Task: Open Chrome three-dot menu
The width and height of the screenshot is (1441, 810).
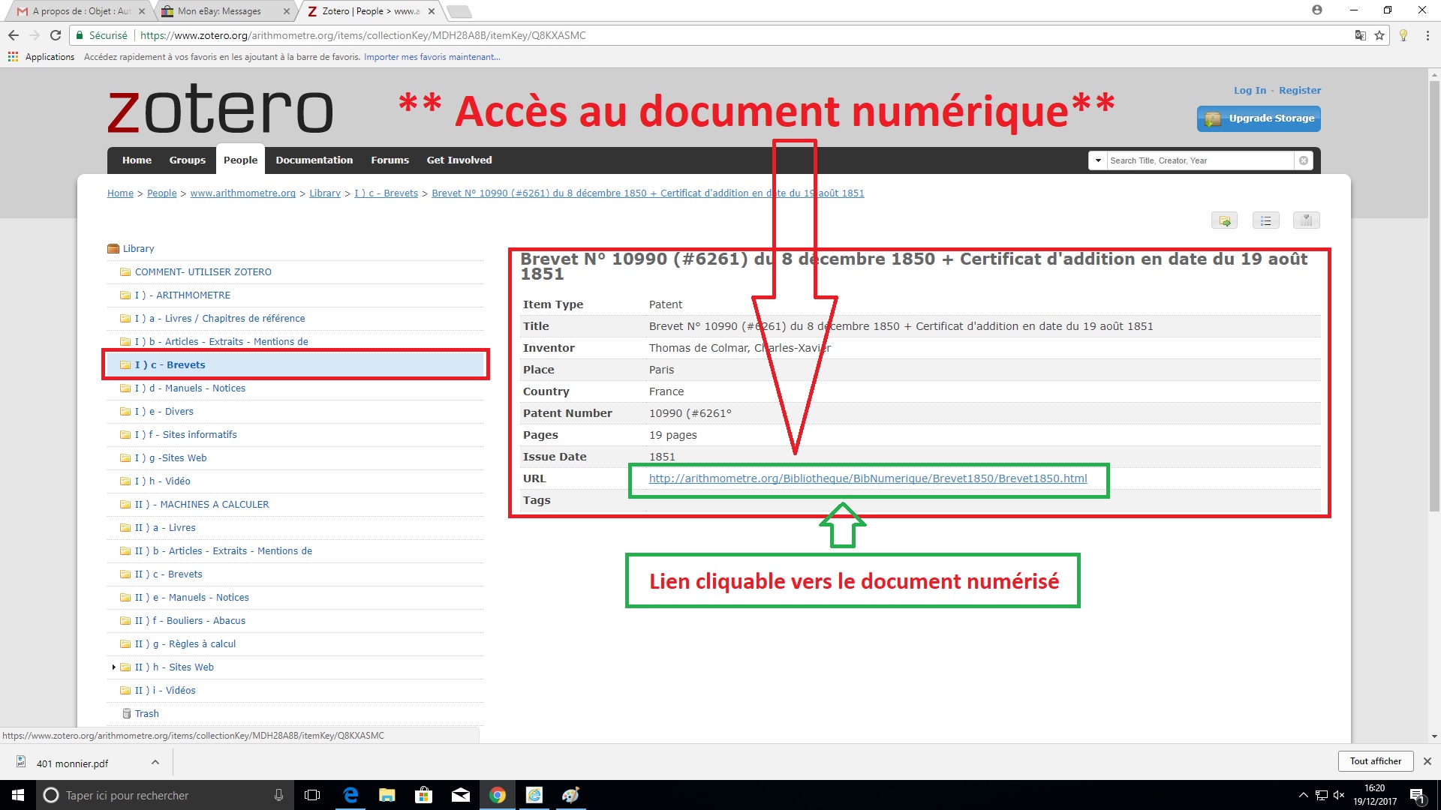Action: click(x=1427, y=35)
